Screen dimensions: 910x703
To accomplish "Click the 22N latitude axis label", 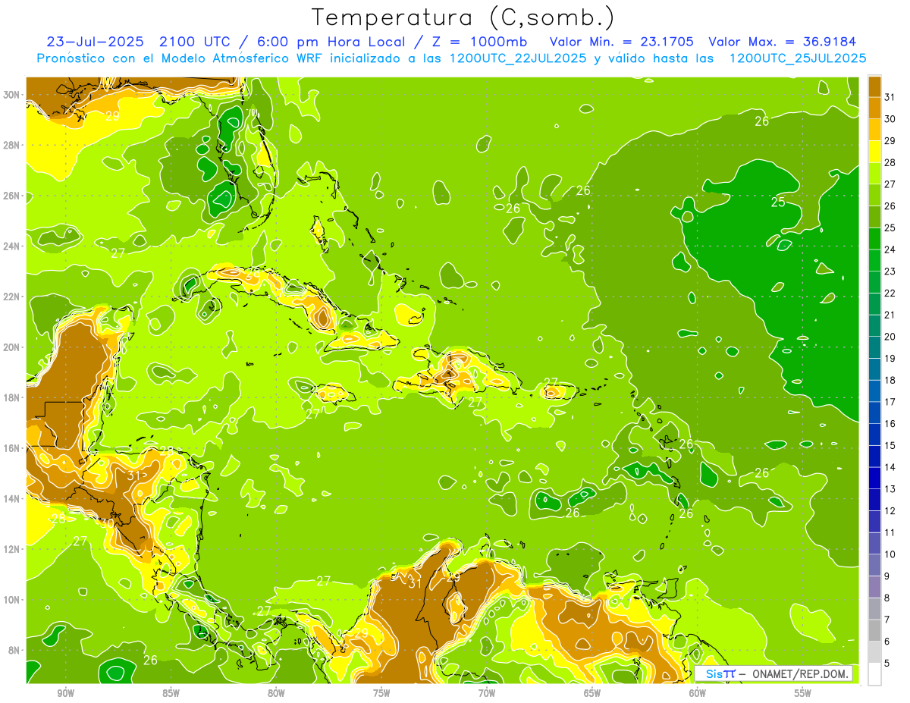I will [13, 297].
